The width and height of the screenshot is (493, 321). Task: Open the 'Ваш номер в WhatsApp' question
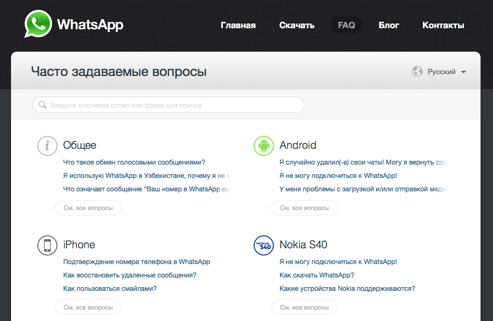pyautogui.click(x=147, y=189)
